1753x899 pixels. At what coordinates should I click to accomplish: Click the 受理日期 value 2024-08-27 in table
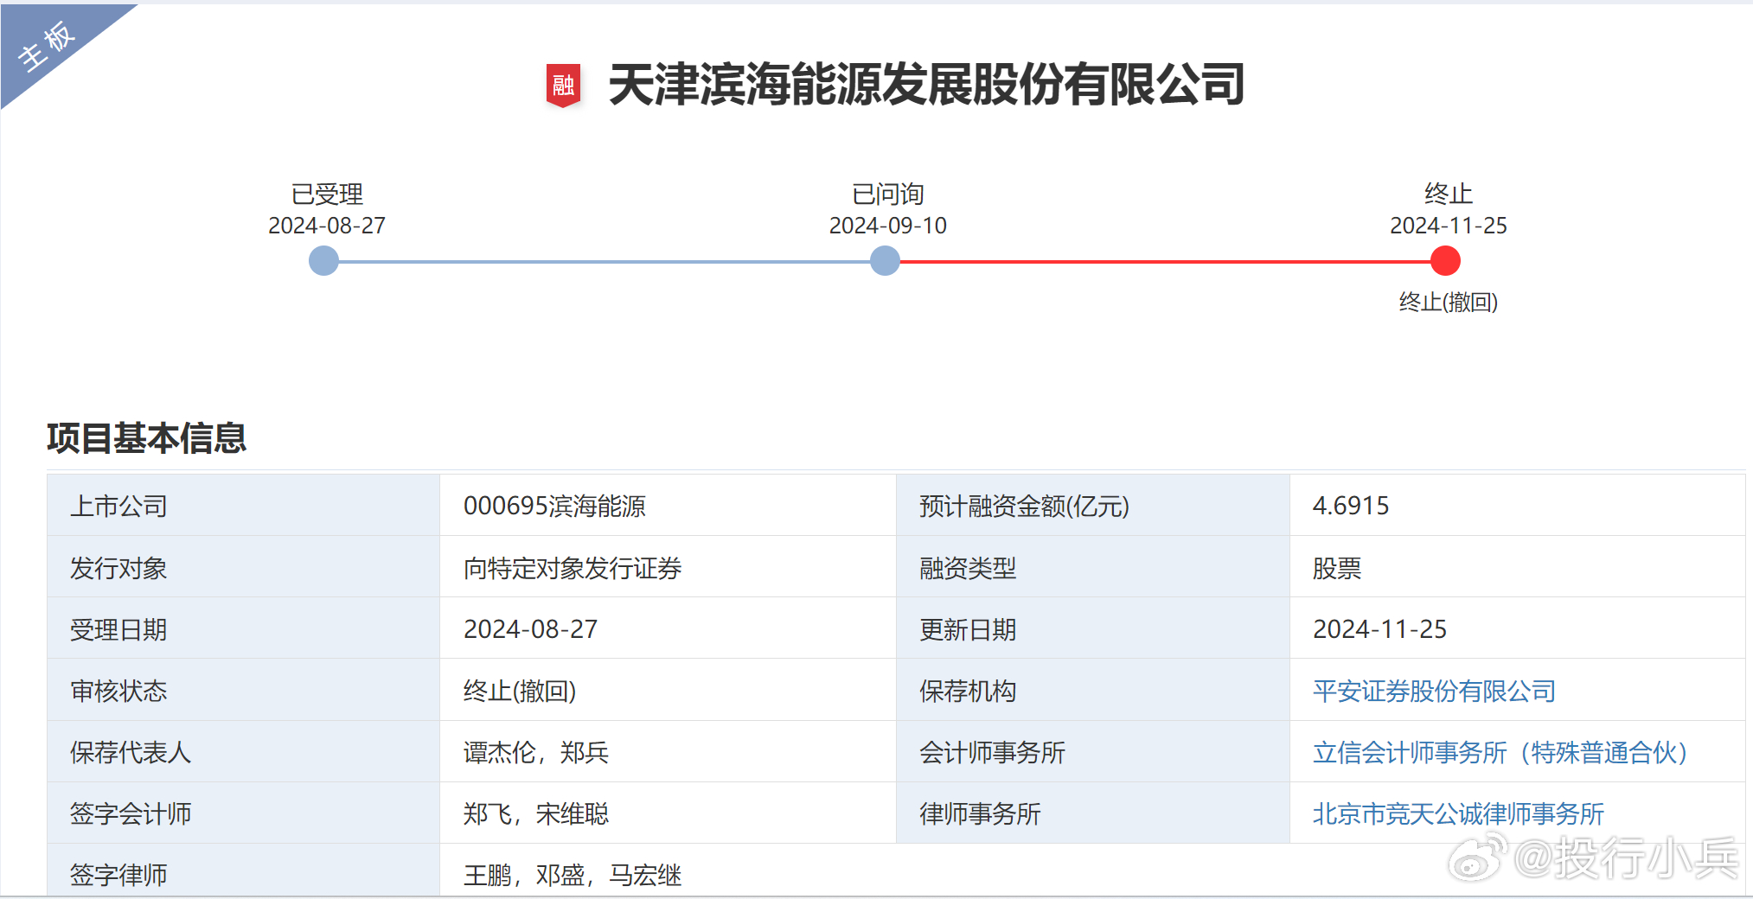[530, 629]
